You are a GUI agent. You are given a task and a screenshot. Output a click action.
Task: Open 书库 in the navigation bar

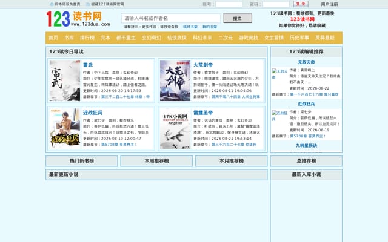[x=69, y=38]
